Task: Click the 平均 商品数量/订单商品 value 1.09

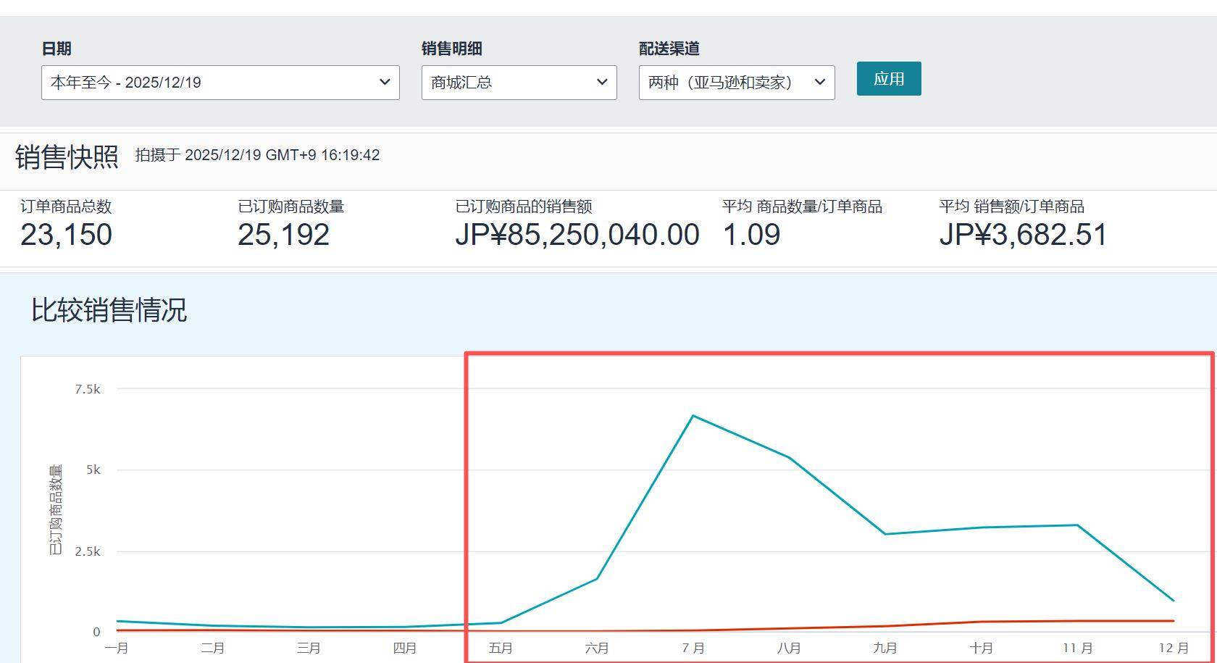Action: (751, 235)
